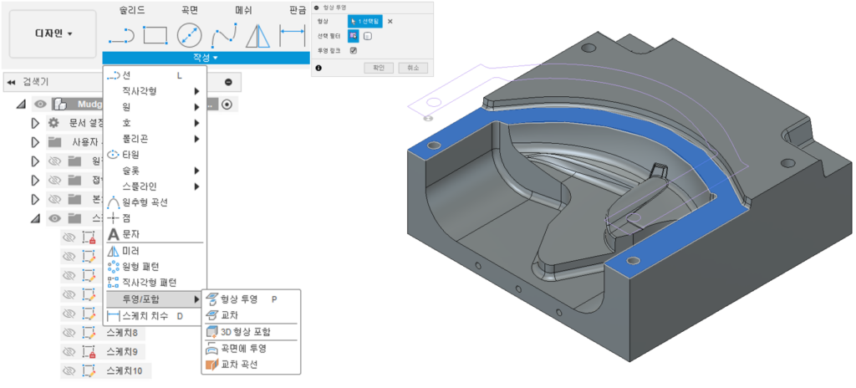The height and width of the screenshot is (388, 856).
Task: Expand the 문서 설정 tree node
Action: 35,123
